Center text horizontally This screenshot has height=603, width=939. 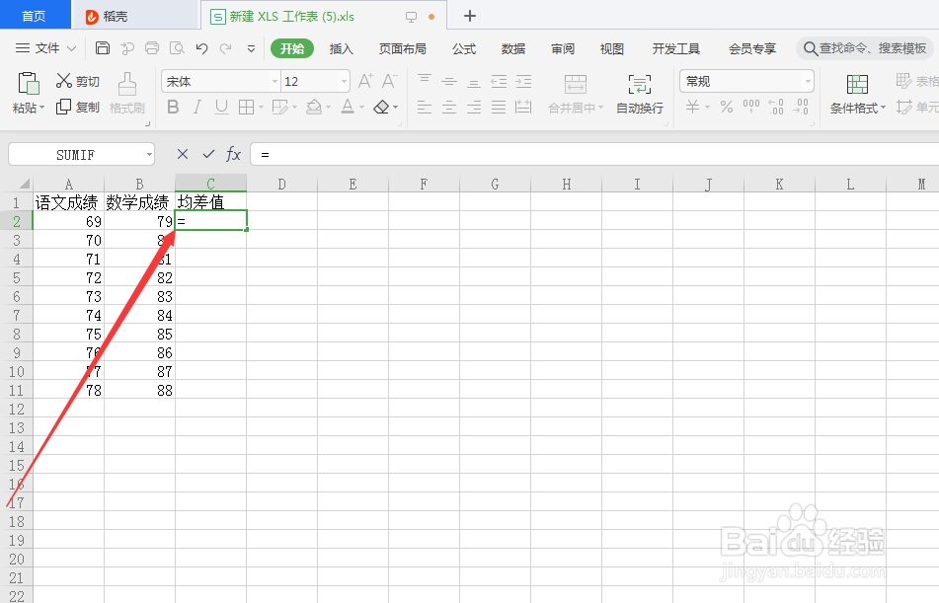[449, 108]
